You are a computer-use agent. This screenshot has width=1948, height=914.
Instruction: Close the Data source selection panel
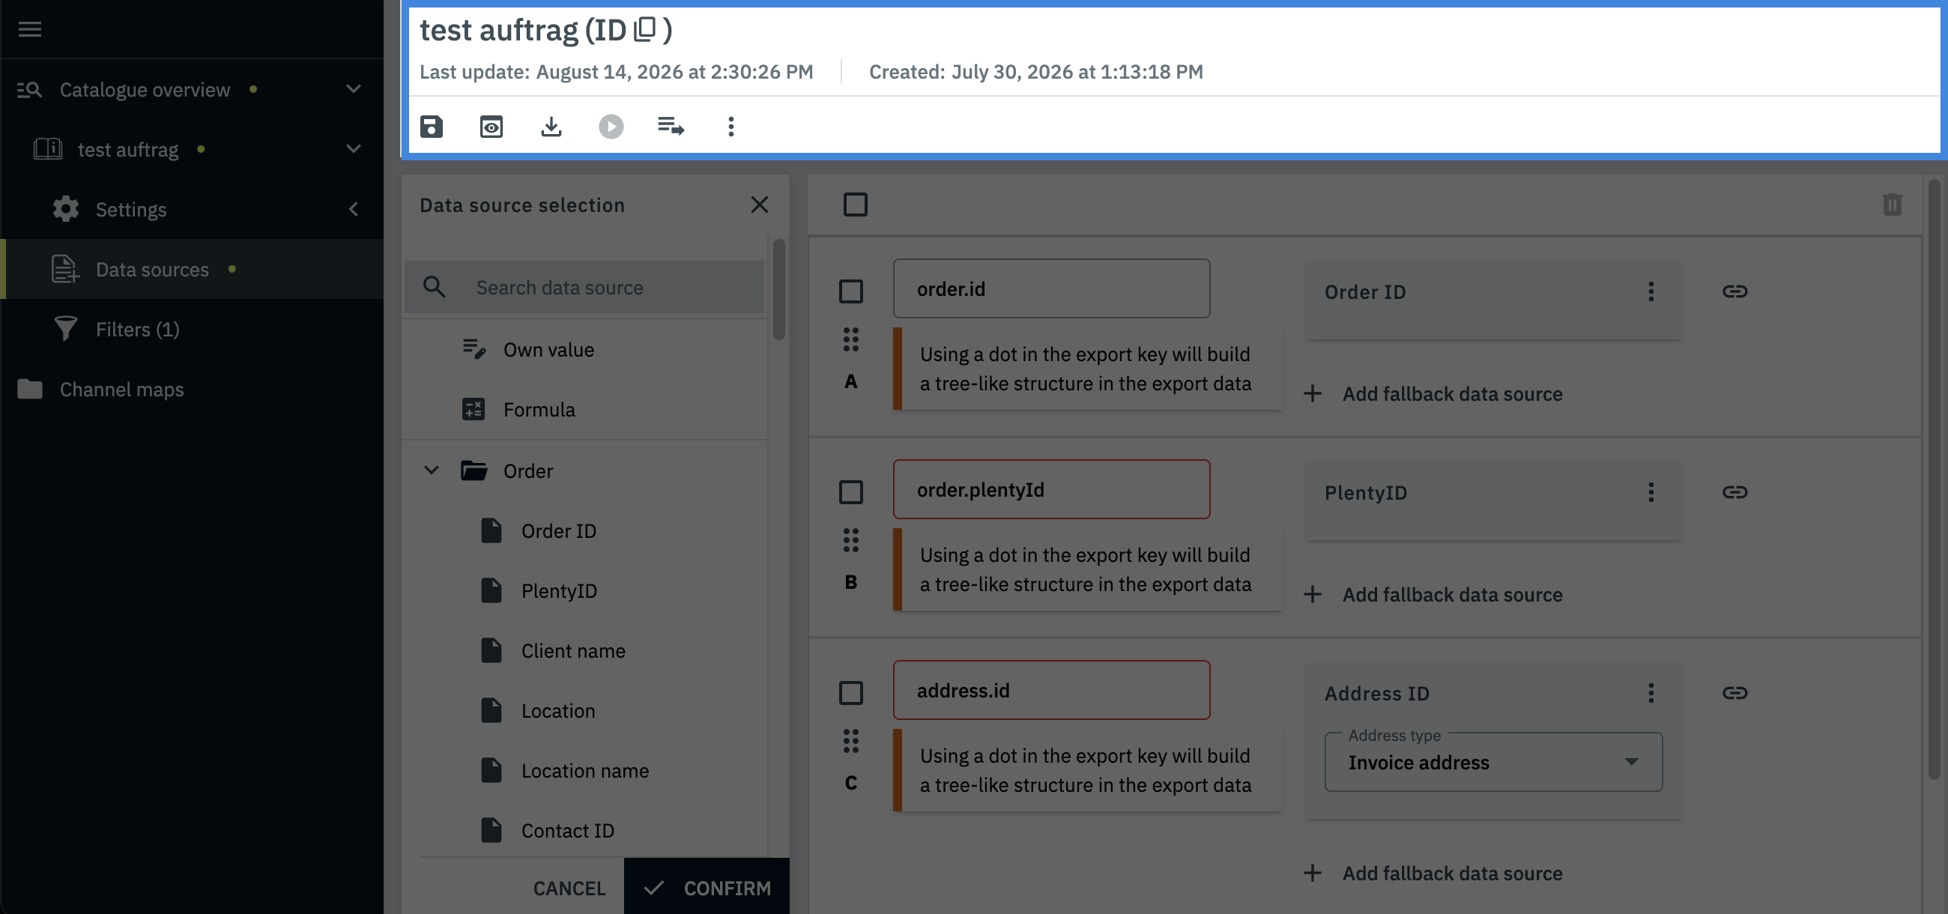(x=759, y=205)
